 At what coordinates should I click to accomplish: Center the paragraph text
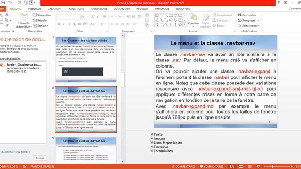tap(117, 24)
